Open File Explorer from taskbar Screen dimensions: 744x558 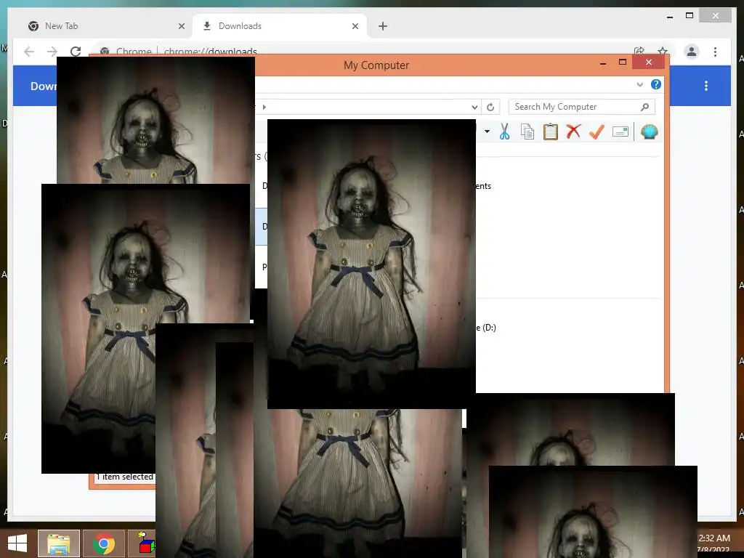pos(59,543)
